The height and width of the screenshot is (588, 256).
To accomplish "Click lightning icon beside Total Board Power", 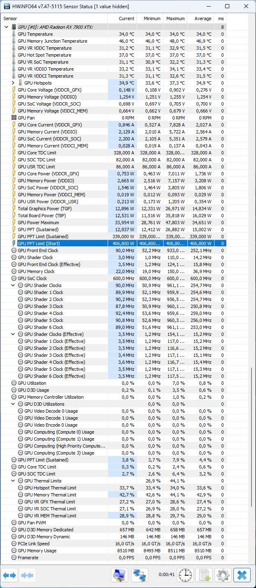I will click(14, 216).
